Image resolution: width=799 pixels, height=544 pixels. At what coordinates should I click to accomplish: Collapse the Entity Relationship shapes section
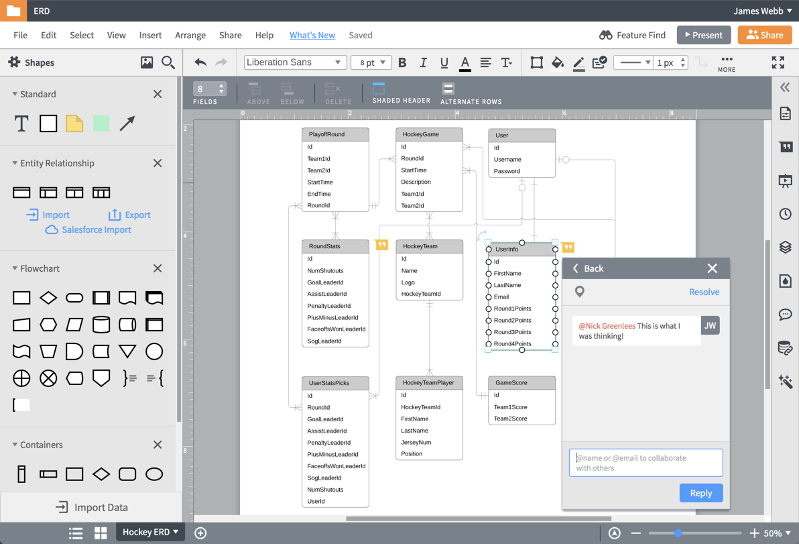(x=15, y=163)
